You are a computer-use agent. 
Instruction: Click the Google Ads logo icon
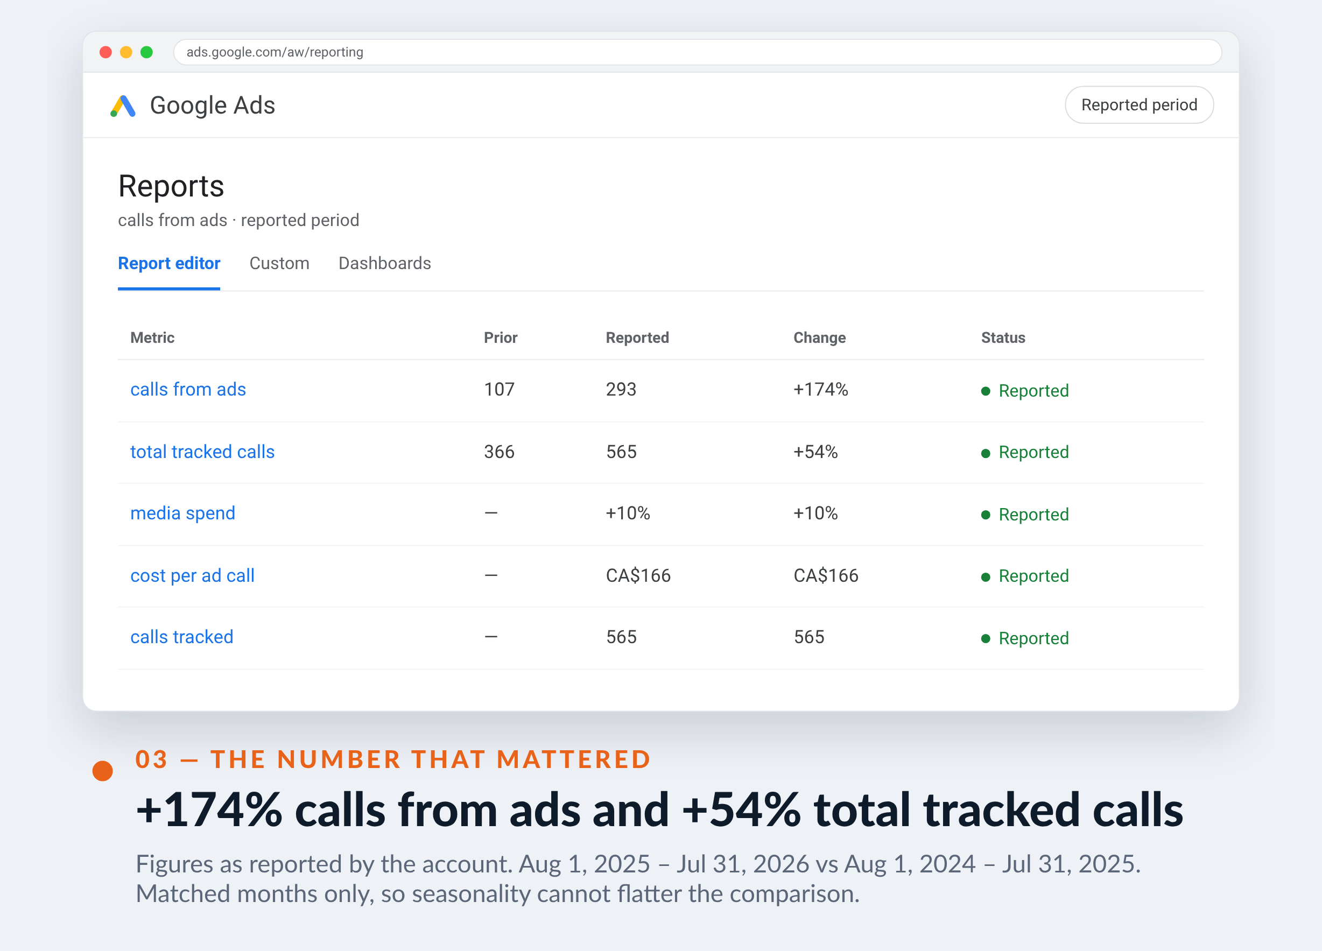click(x=123, y=105)
